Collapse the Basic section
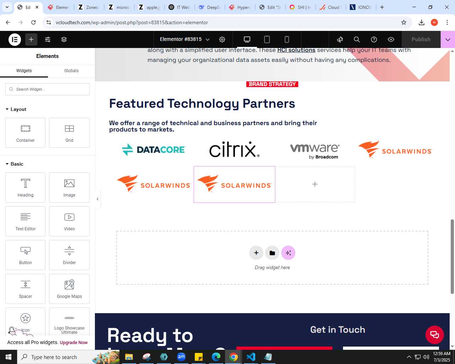The image size is (455, 364). [x=15, y=164]
